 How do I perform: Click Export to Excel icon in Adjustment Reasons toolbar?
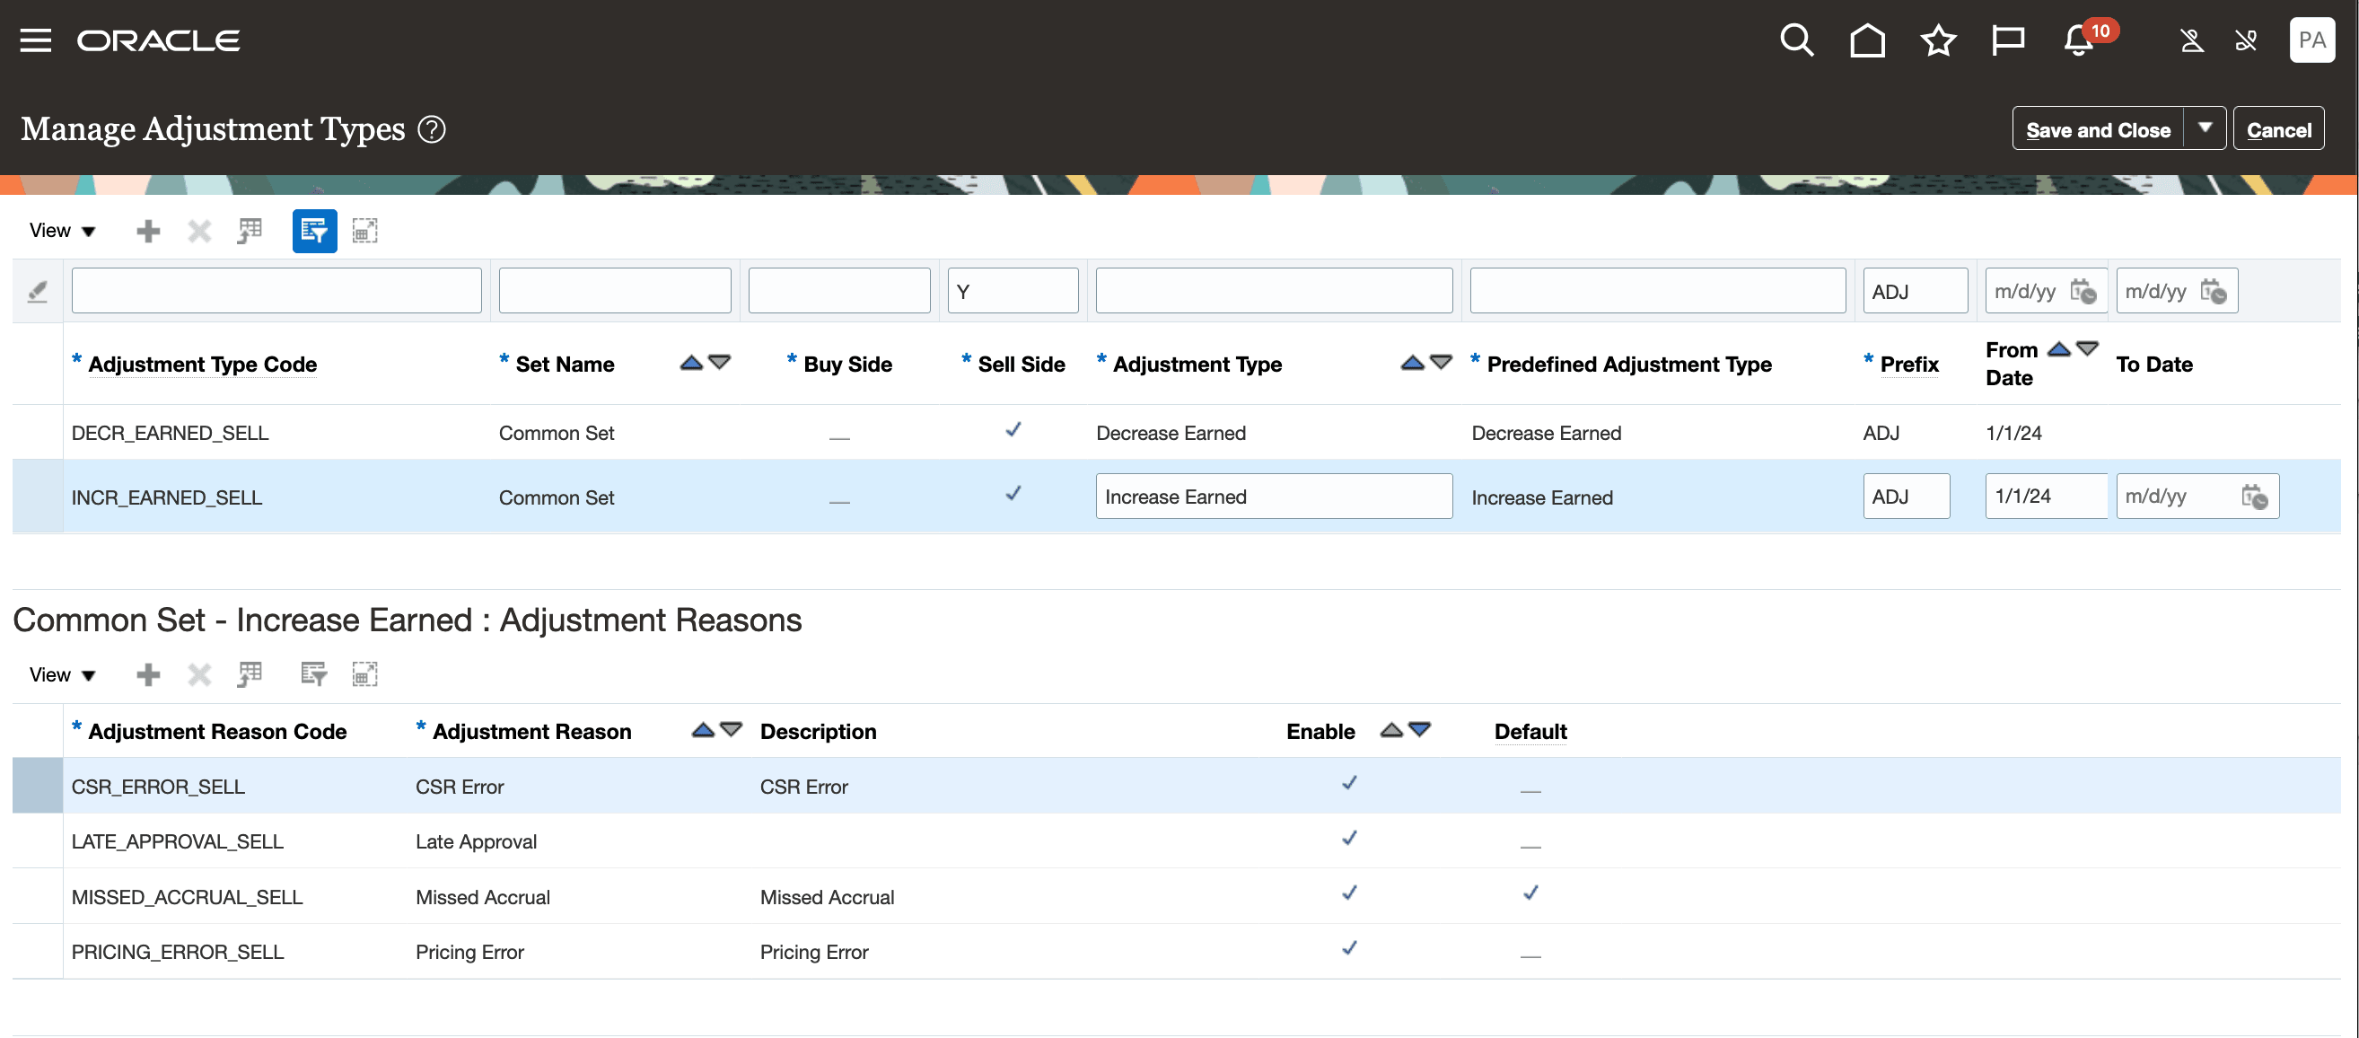pyautogui.click(x=249, y=675)
